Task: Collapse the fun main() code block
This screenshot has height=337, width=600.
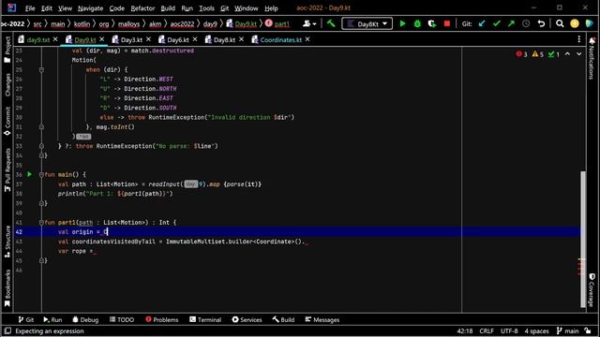Action: click(41, 175)
